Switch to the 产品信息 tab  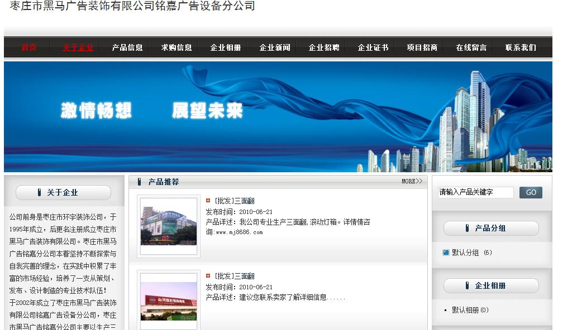(x=126, y=47)
